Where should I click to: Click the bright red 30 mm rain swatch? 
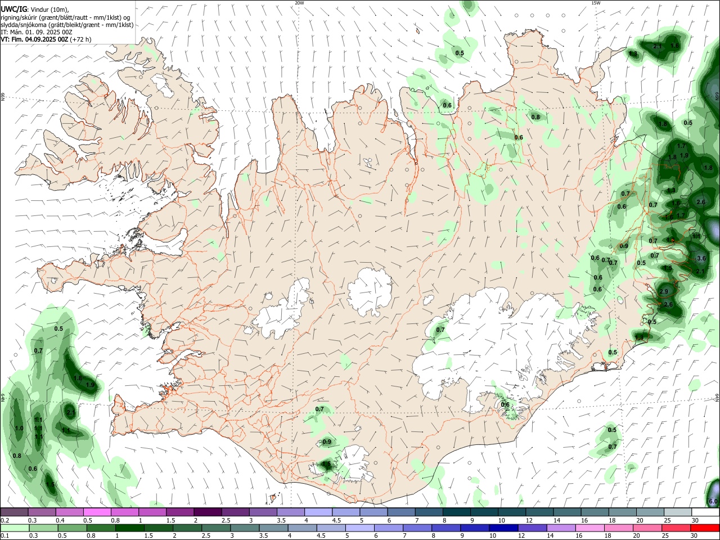coord(705,528)
